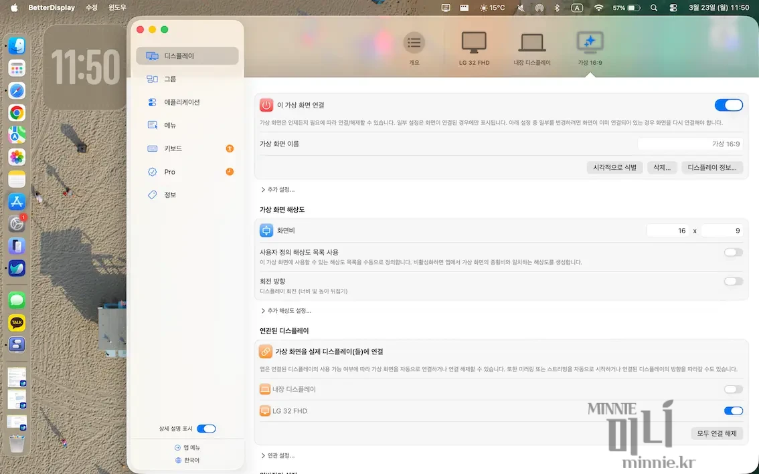Open Messages from Dock
Image resolution: width=759 pixels, height=474 pixels.
(x=17, y=300)
